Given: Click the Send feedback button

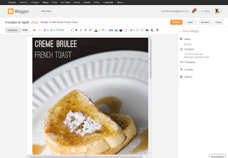Looking at the screenshot, I should click(x=217, y=157).
